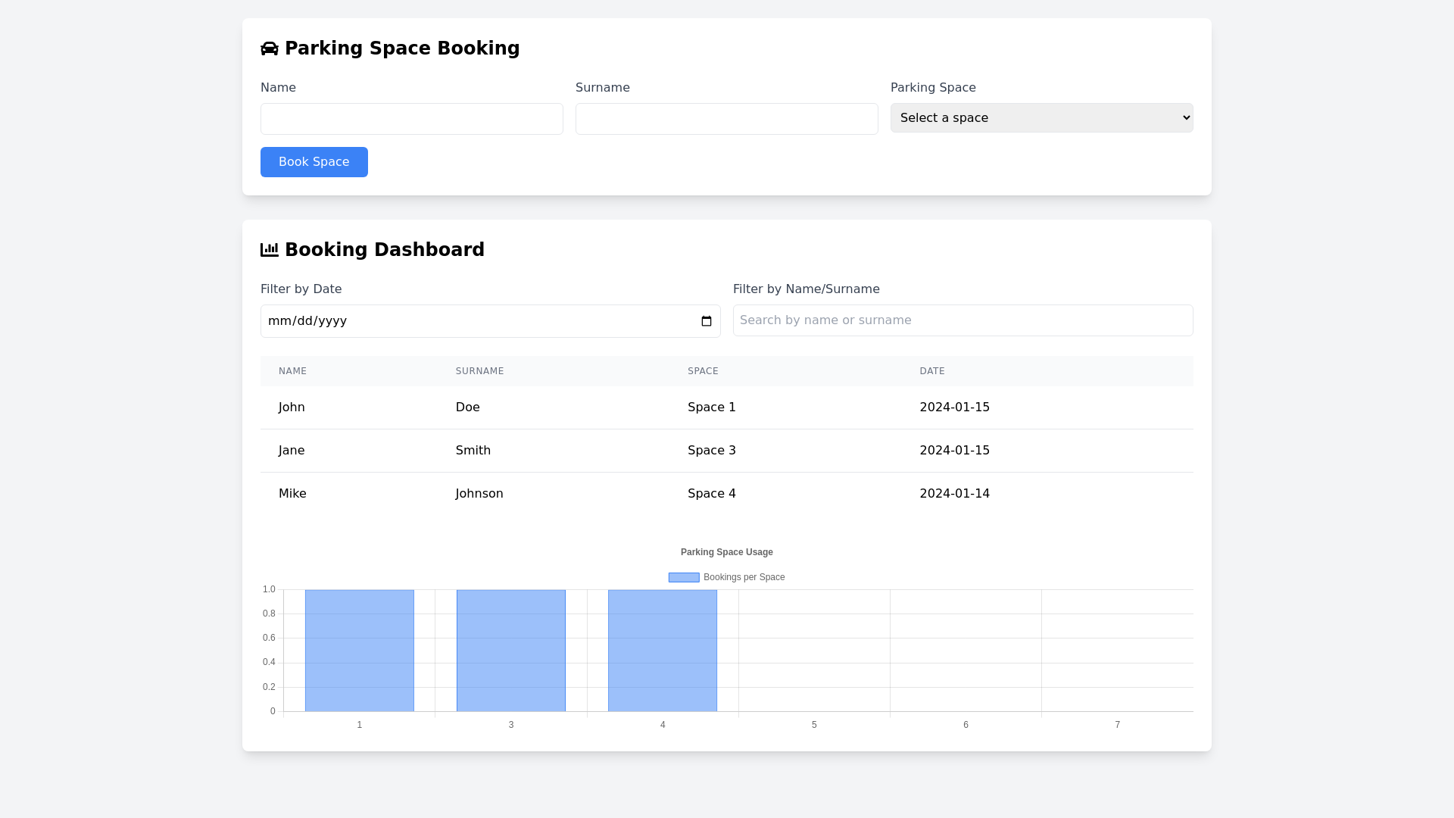
Task: Open the Select a space dropdown
Action: click(1041, 118)
